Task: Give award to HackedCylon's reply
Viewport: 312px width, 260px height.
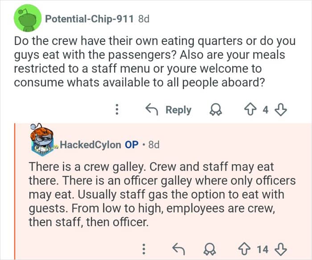Action: point(209,249)
